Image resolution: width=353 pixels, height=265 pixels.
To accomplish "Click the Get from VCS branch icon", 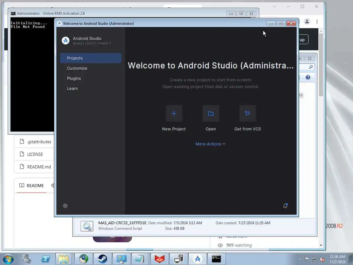I will [x=247, y=113].
